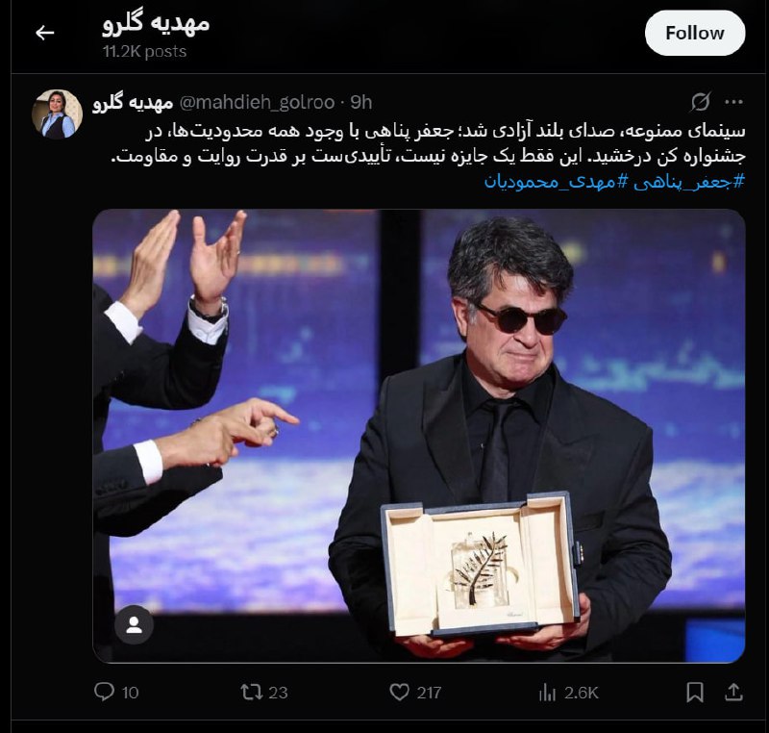The width and height of the screenshot is (769, 733).
Task: Click the 9h post timestamp
Action: [x=361, y=102]
